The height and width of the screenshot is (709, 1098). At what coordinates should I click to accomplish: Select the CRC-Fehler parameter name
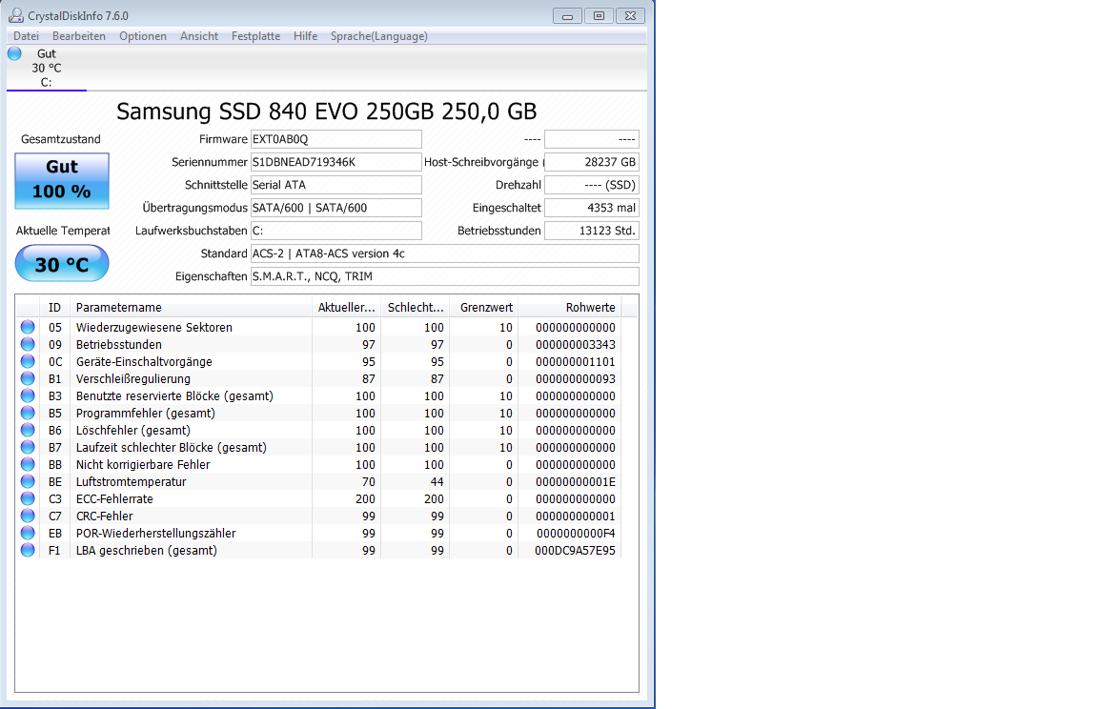coord(104,516)
